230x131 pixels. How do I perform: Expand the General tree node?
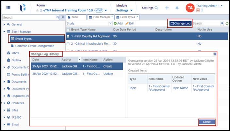point(4,24)
